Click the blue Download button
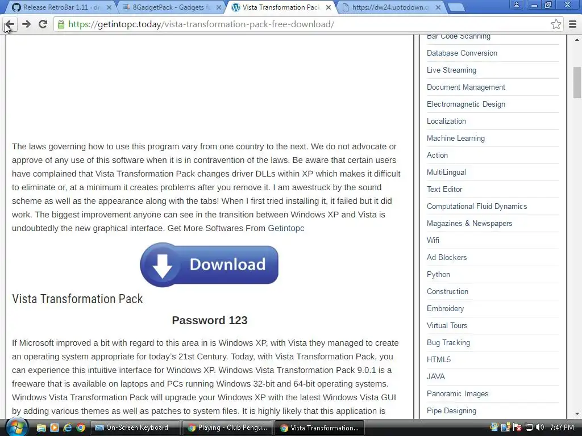Viewport: 582px width, 436px height. (x=209, y=265)
